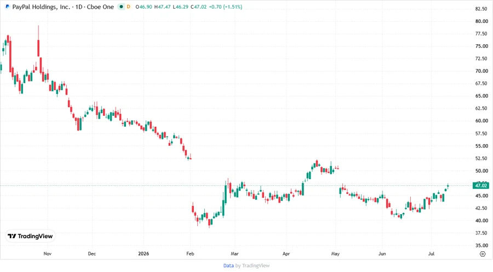
Task: Click the Nov label on time axis
Action: [x=48, y=253]
